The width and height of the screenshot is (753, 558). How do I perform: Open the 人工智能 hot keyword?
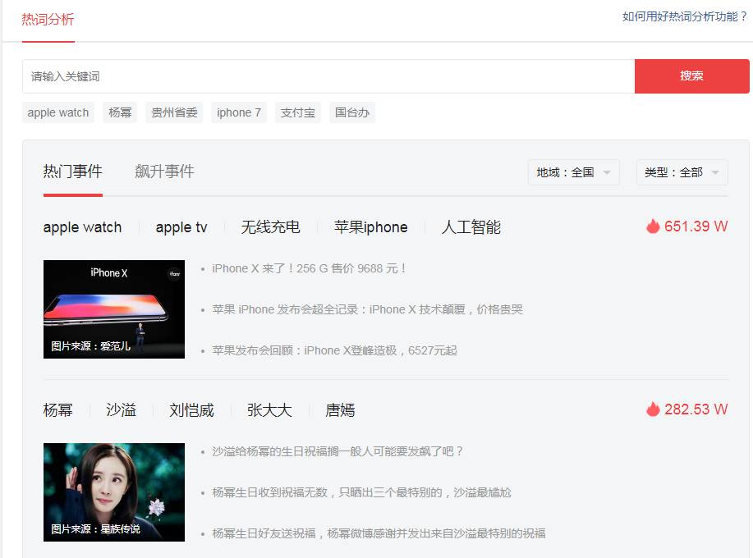coord(471,227)
